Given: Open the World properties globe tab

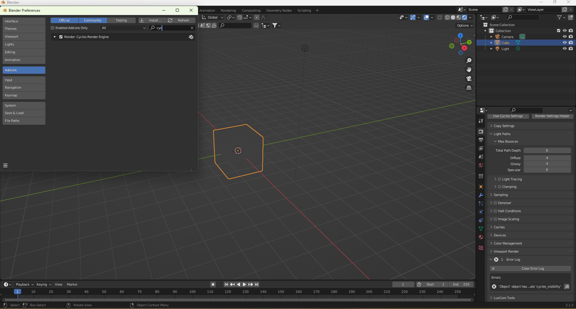Looking at the screenshot, I should (x=481, y=165).
